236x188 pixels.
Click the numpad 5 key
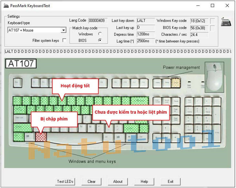pyautogui.click(x=198, y=120)
